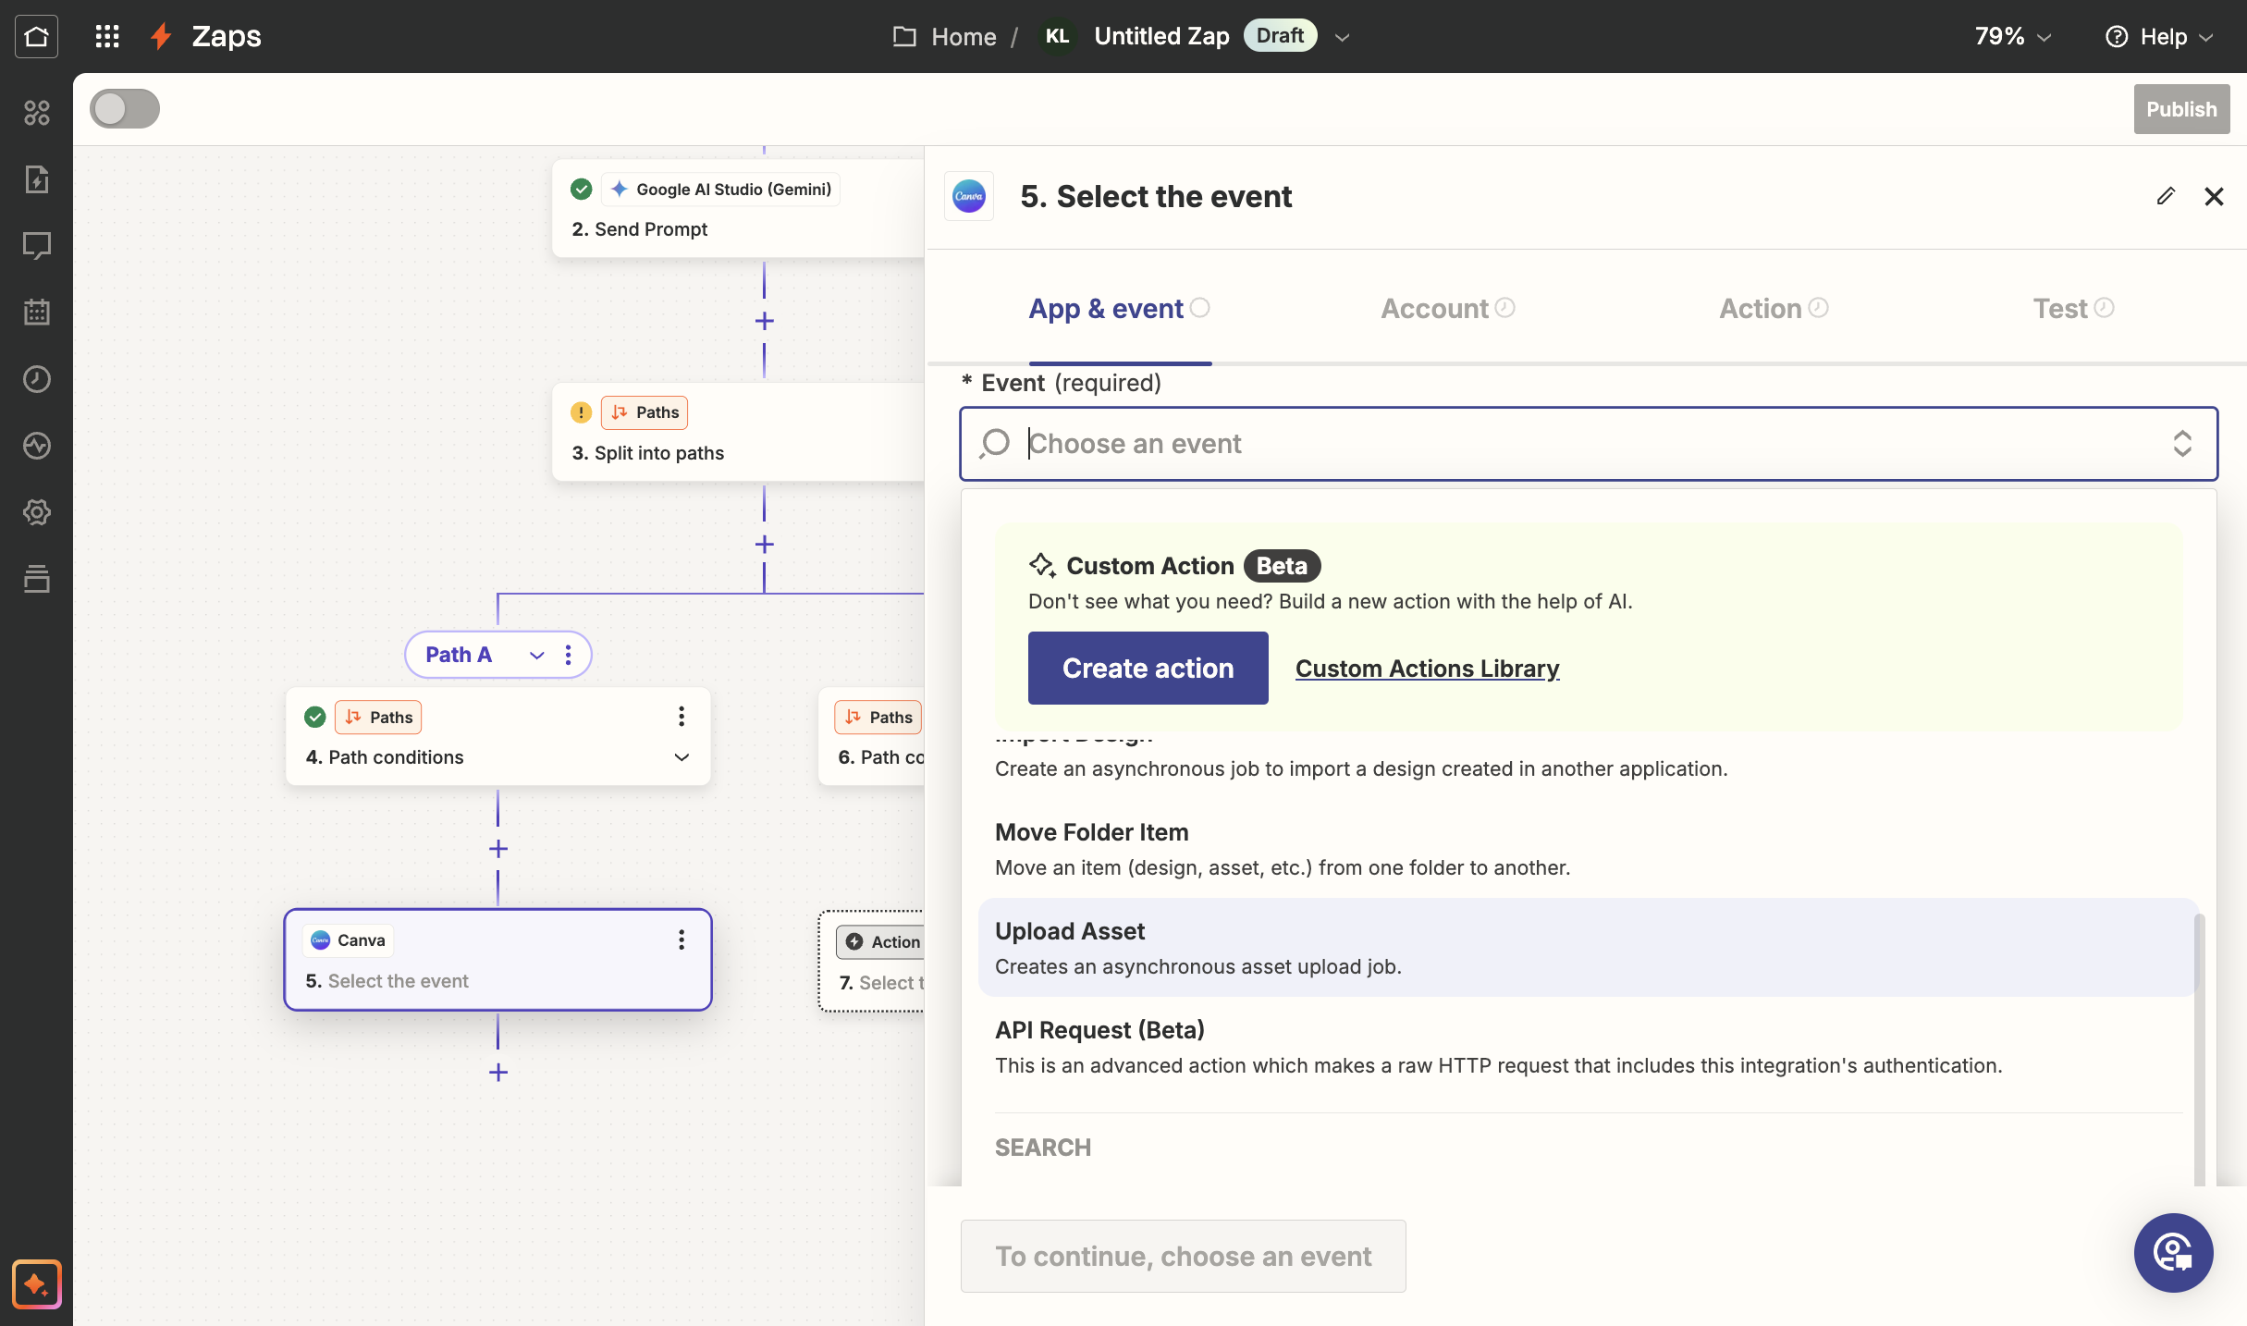This screenshot has height=1326, width=2247.
Task: Click the event list scrollbar
Action: (x=2199, y=1049)
